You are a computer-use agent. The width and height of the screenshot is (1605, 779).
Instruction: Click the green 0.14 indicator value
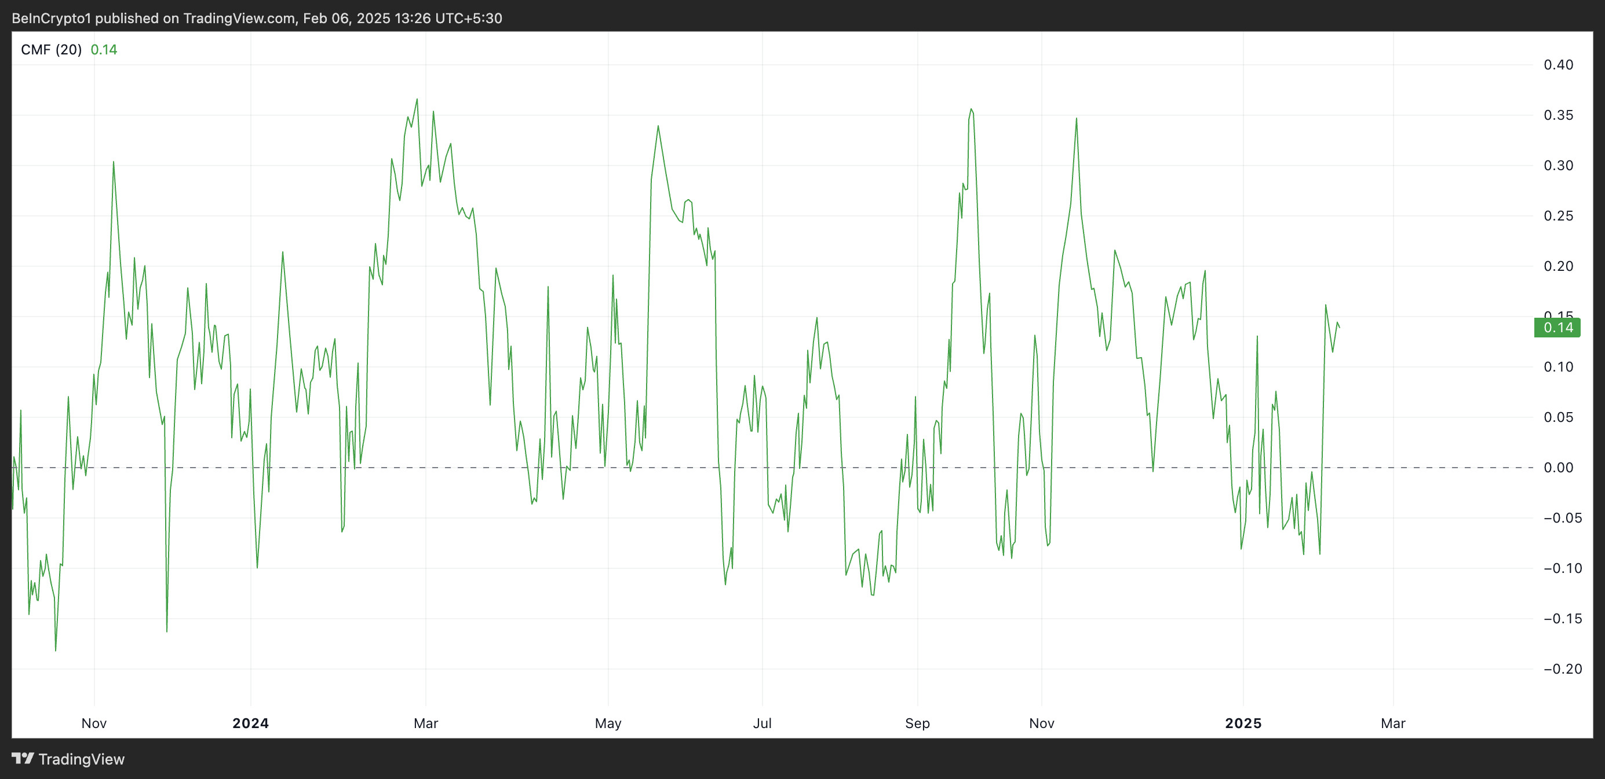pyautogui.click(x=104, y=50)
